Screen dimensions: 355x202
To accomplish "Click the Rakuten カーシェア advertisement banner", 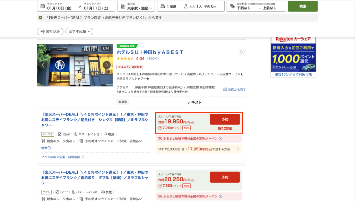I will pyautogui.click(x=293, y=55).
